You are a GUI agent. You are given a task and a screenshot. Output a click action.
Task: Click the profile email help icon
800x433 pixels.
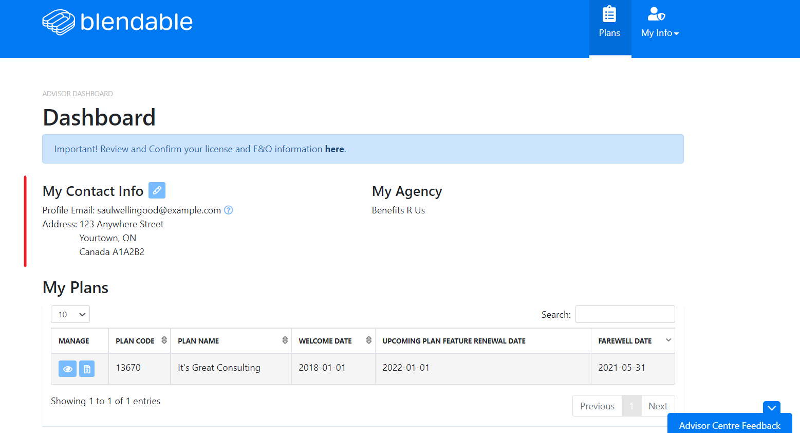tap(229, 210)
